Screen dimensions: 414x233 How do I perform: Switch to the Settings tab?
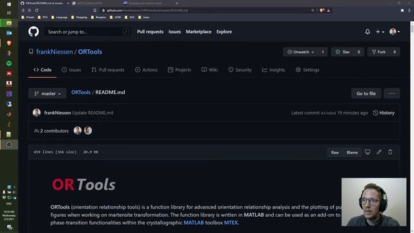click(x=307, y=70)
